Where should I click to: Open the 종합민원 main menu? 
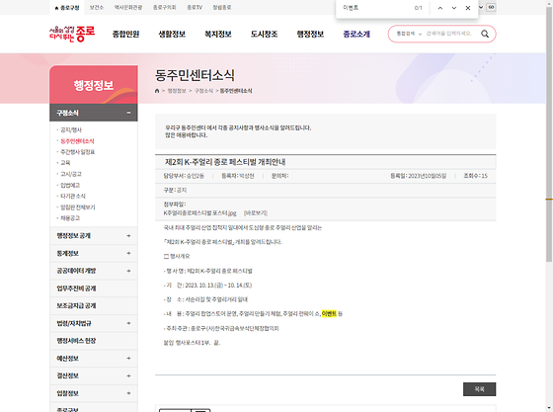[x=125, y=34]
